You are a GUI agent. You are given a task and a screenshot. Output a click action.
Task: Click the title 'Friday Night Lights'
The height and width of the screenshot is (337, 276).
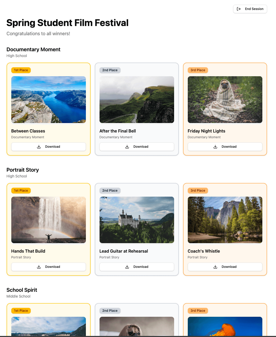tap(206, 131)
